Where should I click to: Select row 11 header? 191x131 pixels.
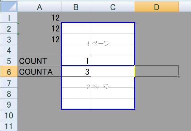(9, 126)
